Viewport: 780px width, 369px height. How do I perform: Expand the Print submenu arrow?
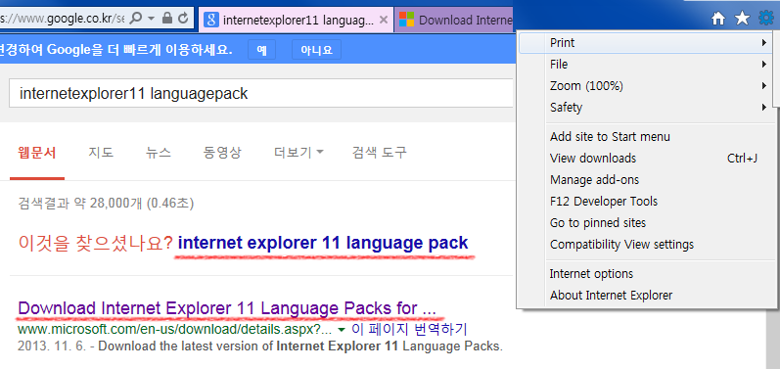click(763, 43)
